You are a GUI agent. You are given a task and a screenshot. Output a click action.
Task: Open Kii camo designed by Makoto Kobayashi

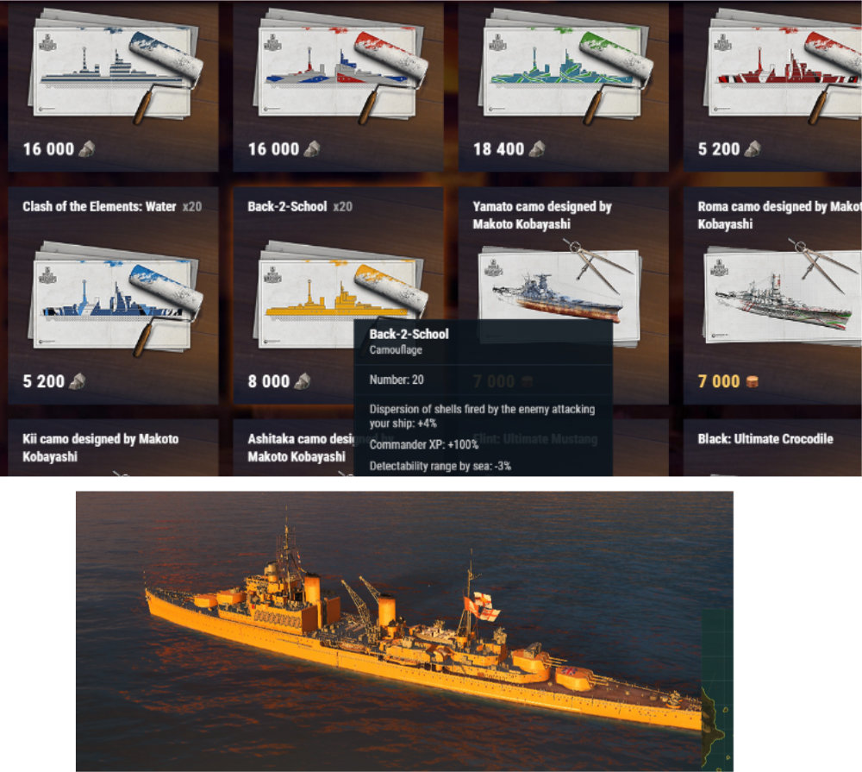click(101, 448)
